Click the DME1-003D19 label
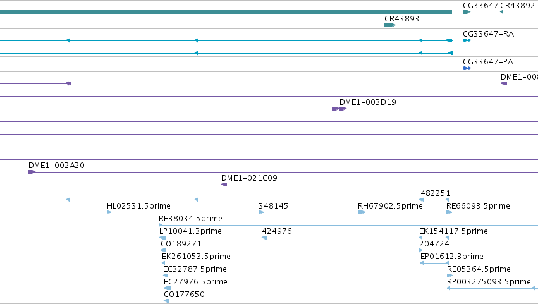The width and height of the screenshot is (538, 304). 368,102
